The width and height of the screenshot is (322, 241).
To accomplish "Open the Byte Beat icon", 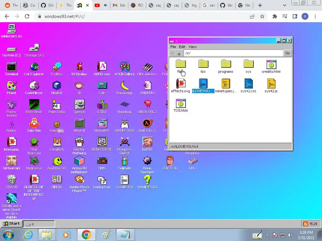I will 34,107.
